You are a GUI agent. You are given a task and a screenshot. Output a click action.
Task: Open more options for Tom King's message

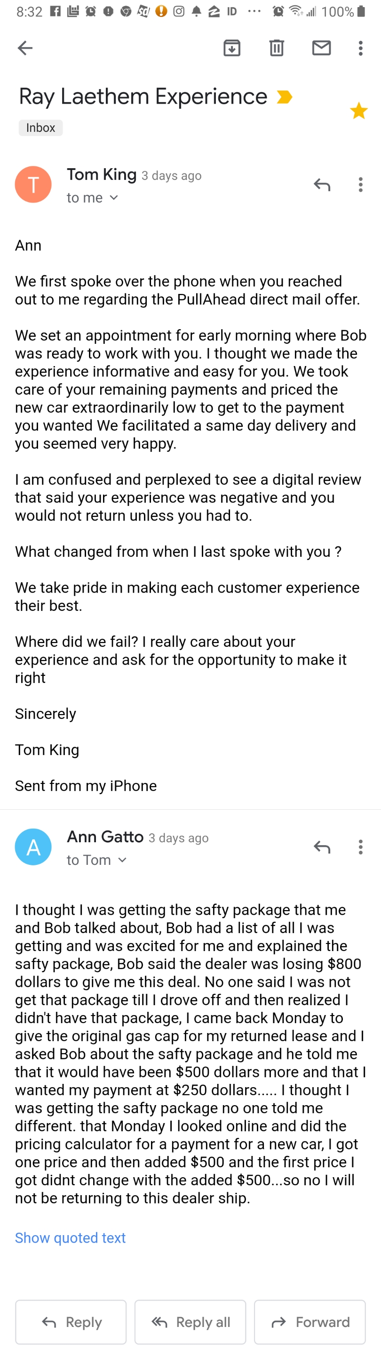click(360, 185)
